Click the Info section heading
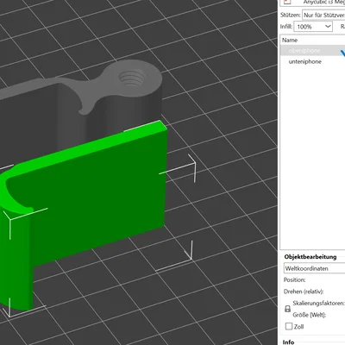Viewport: 345px width, 345px height. 288,342
